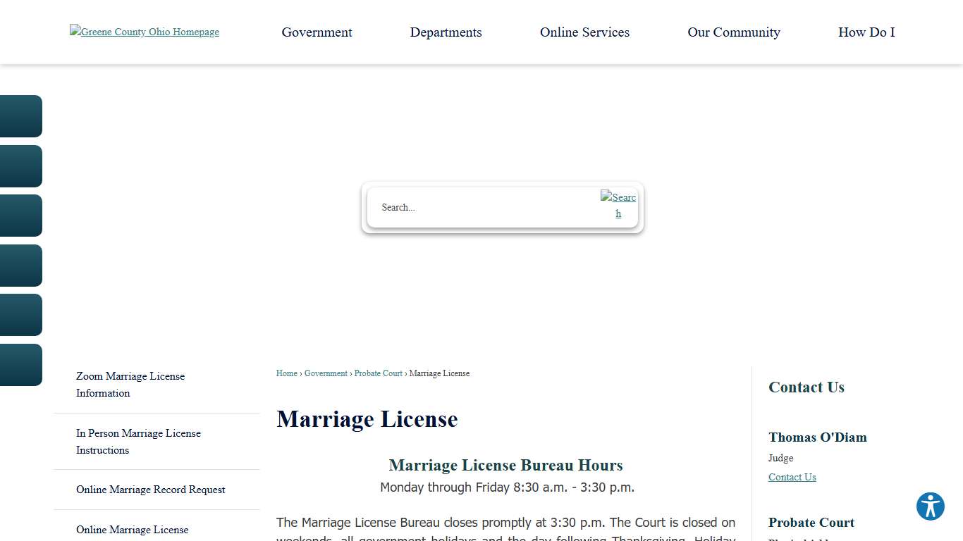This screenshot has width=963, height=541.
Task: Click inside the Search text field
Action: (x=479, y=207)
